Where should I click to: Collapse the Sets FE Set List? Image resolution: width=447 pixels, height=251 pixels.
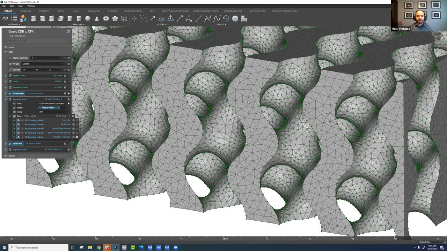(x=10, y=116)
